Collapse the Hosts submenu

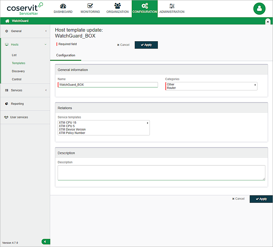pyautogui.click(x=45, y=44)
